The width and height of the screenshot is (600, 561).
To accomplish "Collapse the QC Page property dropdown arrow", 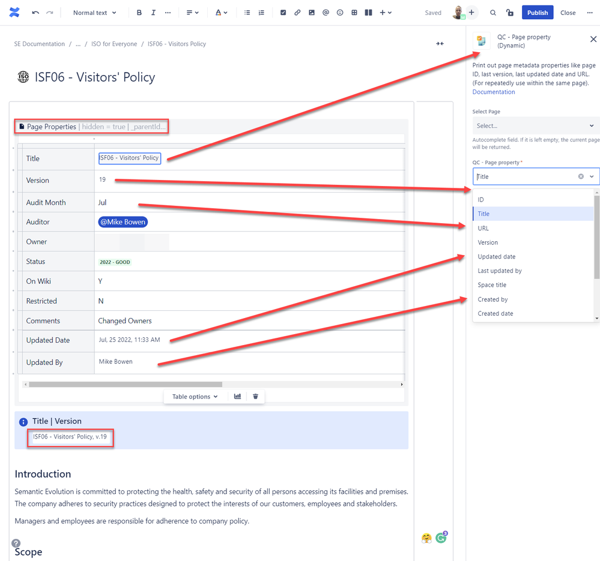I will [x=592, y=176].
